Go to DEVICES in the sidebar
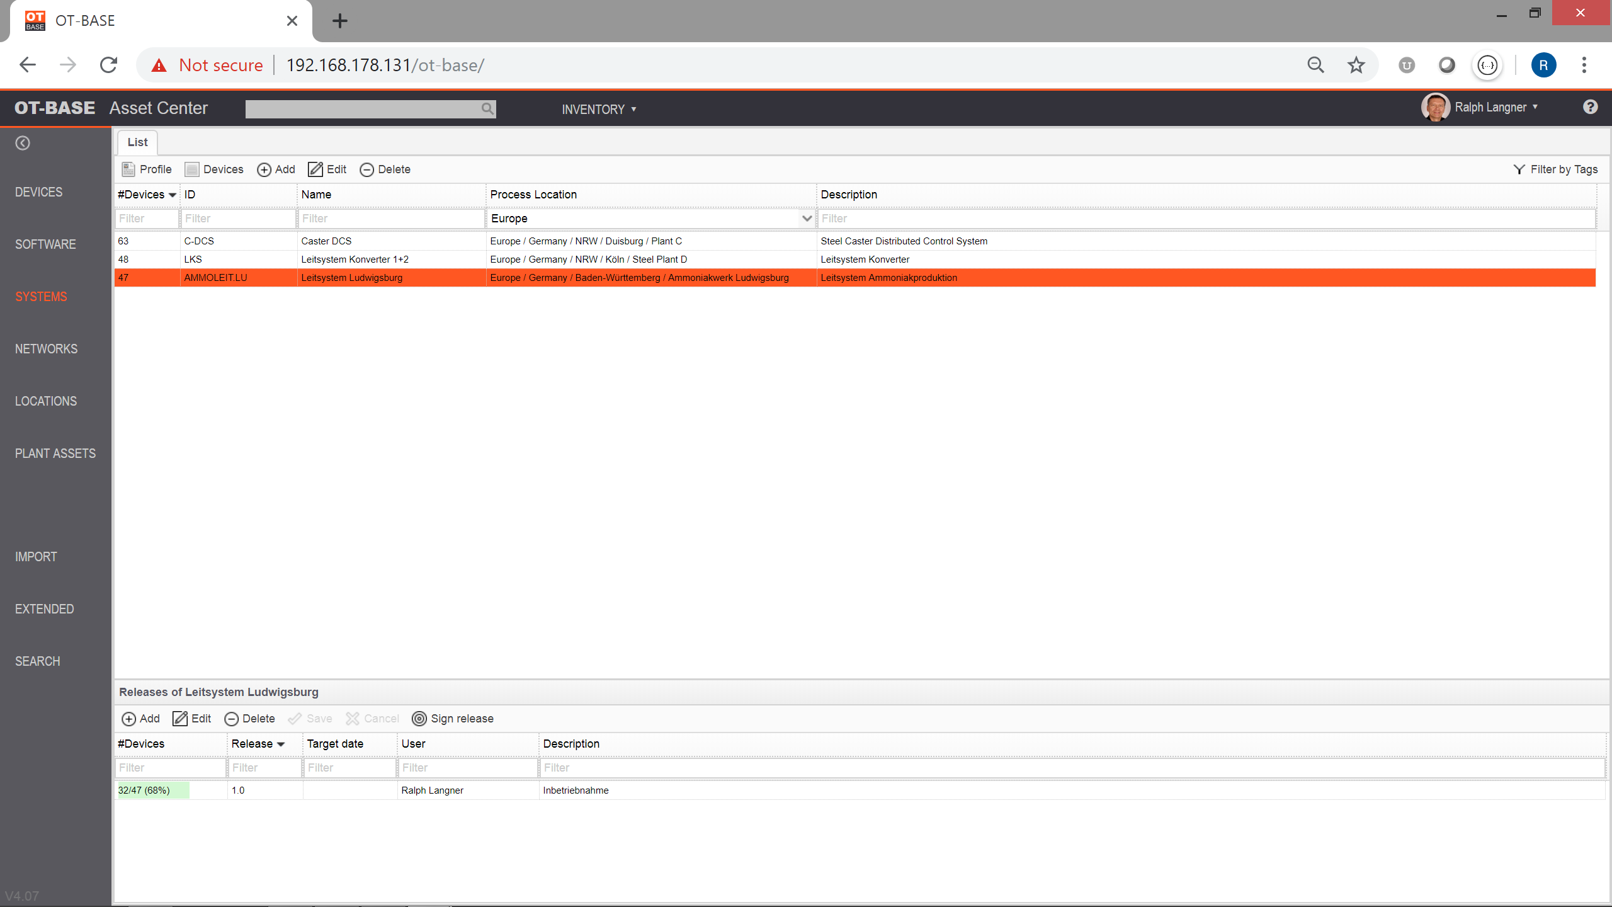This screenshot has height=907, width=1612. pos(38,192)
